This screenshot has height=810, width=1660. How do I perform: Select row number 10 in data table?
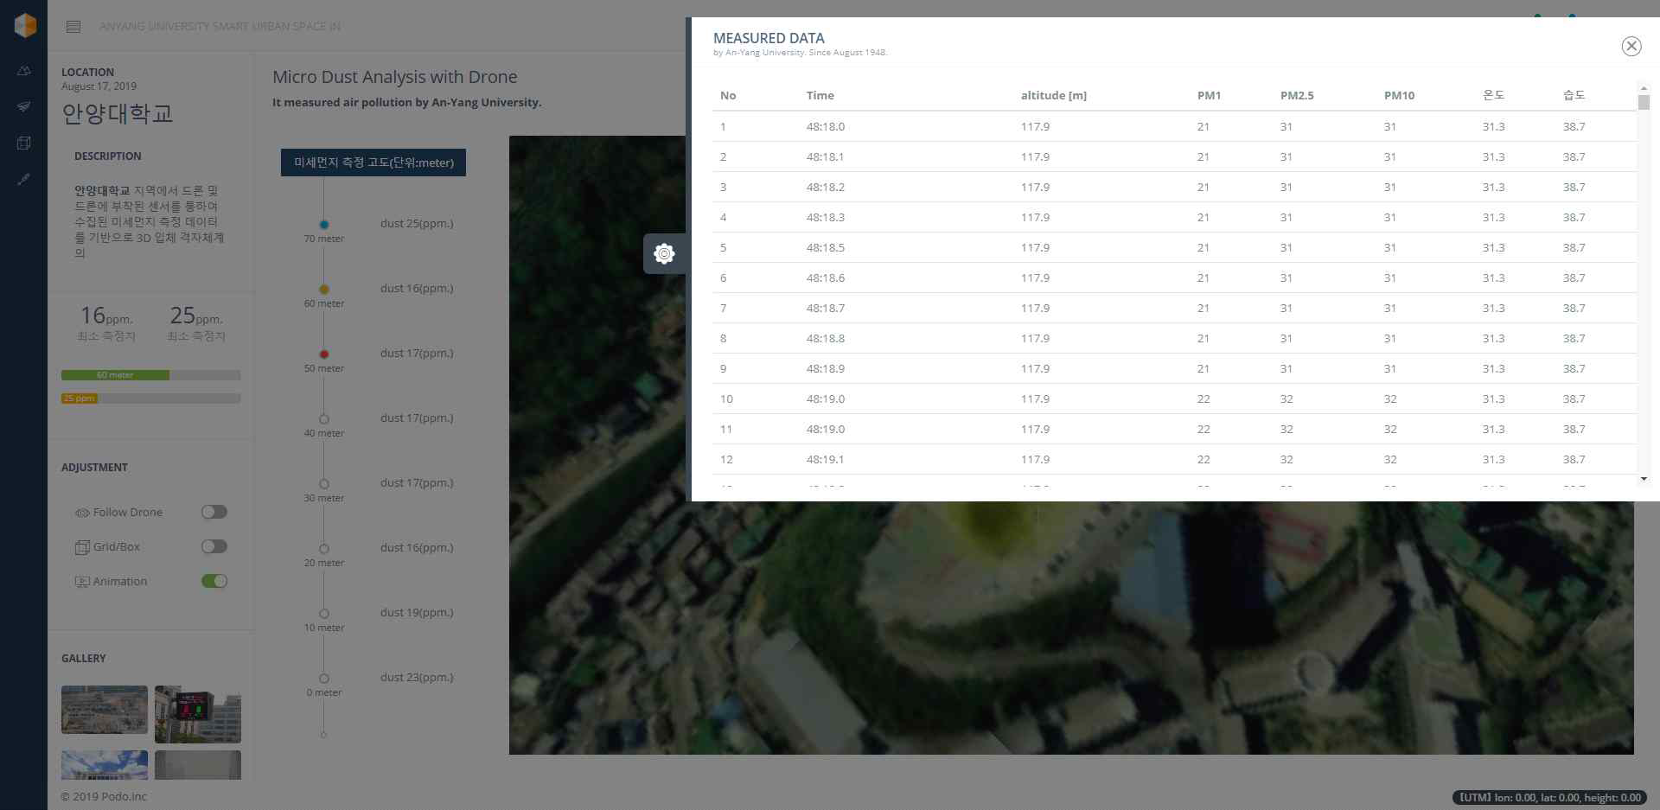tap(726, 399)
